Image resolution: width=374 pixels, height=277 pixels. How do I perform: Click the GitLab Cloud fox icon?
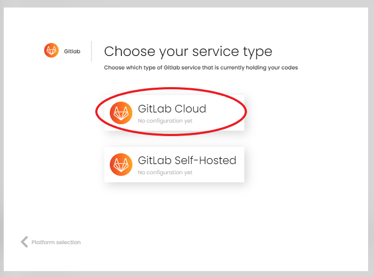tap(121, 112)
